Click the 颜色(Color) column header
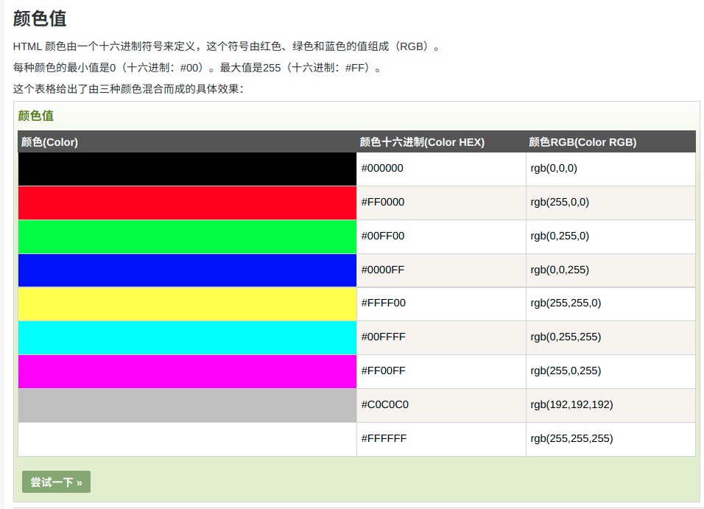The height and width of the screenshot is (509, 704). click(187, 142)
